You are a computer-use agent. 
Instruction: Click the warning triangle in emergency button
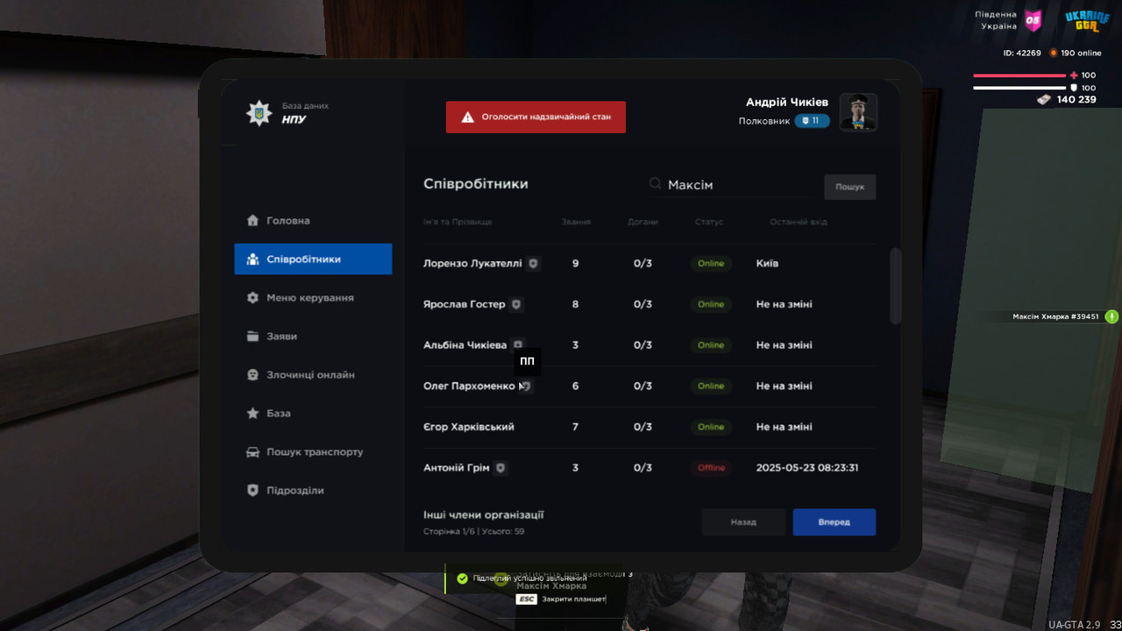point(468,117)
